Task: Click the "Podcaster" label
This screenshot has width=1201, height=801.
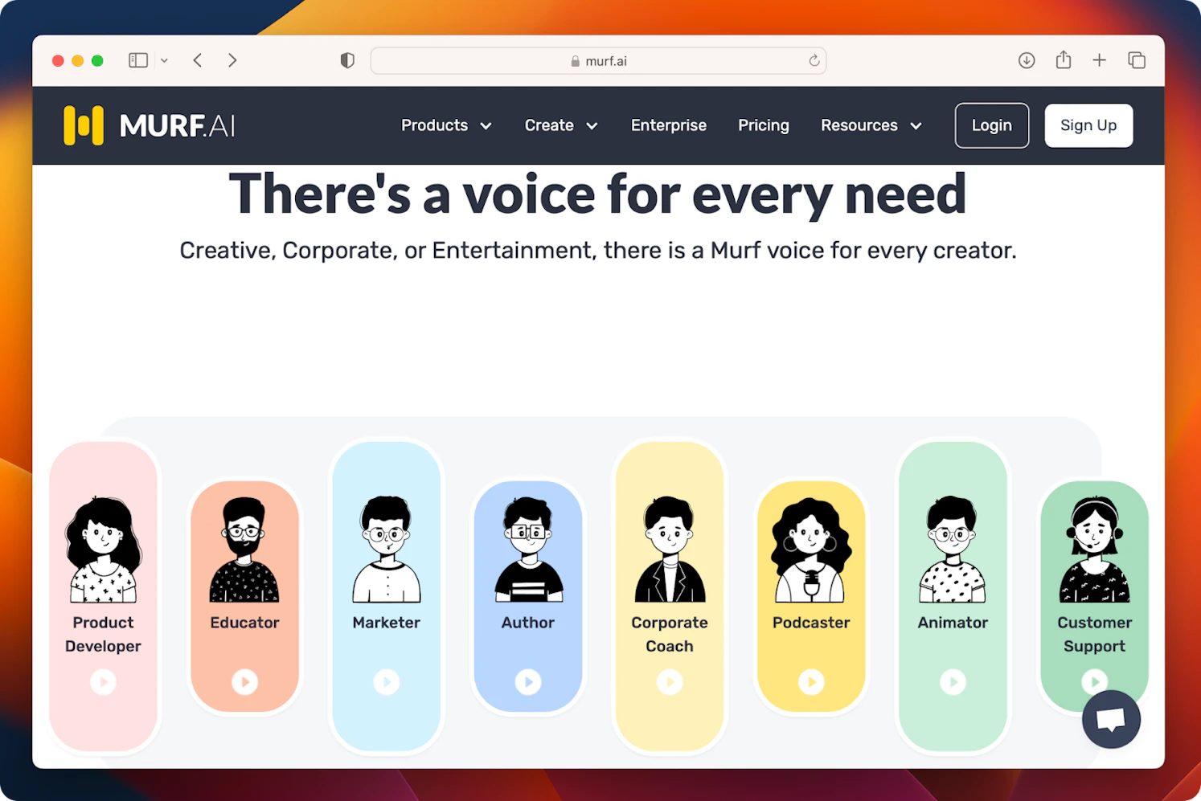Action: pyautogui.click(x=811, y=623)
